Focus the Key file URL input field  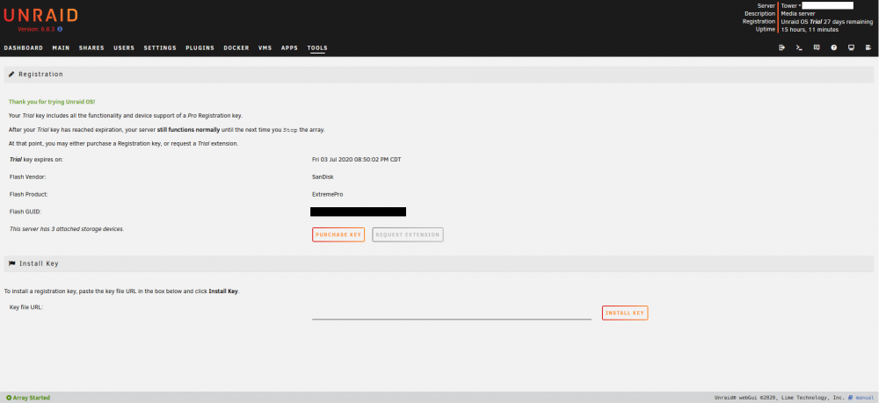pyautogui.click(x=451, y=313)
